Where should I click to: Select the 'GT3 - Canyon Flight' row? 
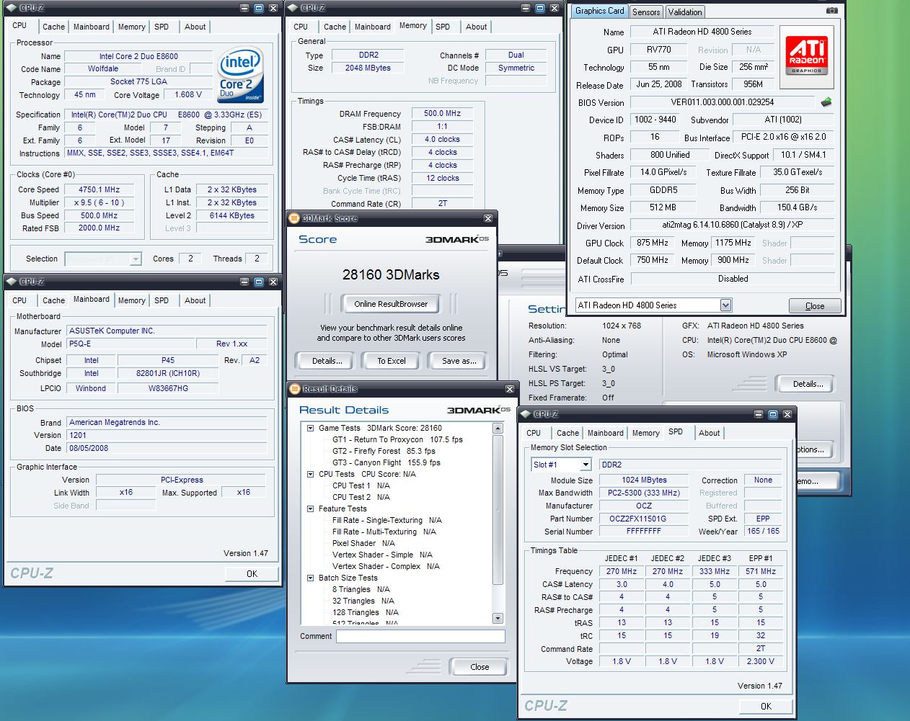pyautogui.click(x=386, y=462)
